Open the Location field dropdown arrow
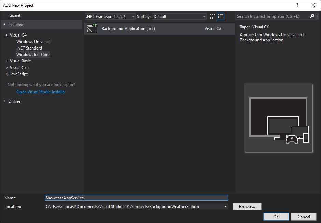 pos(225,206)
